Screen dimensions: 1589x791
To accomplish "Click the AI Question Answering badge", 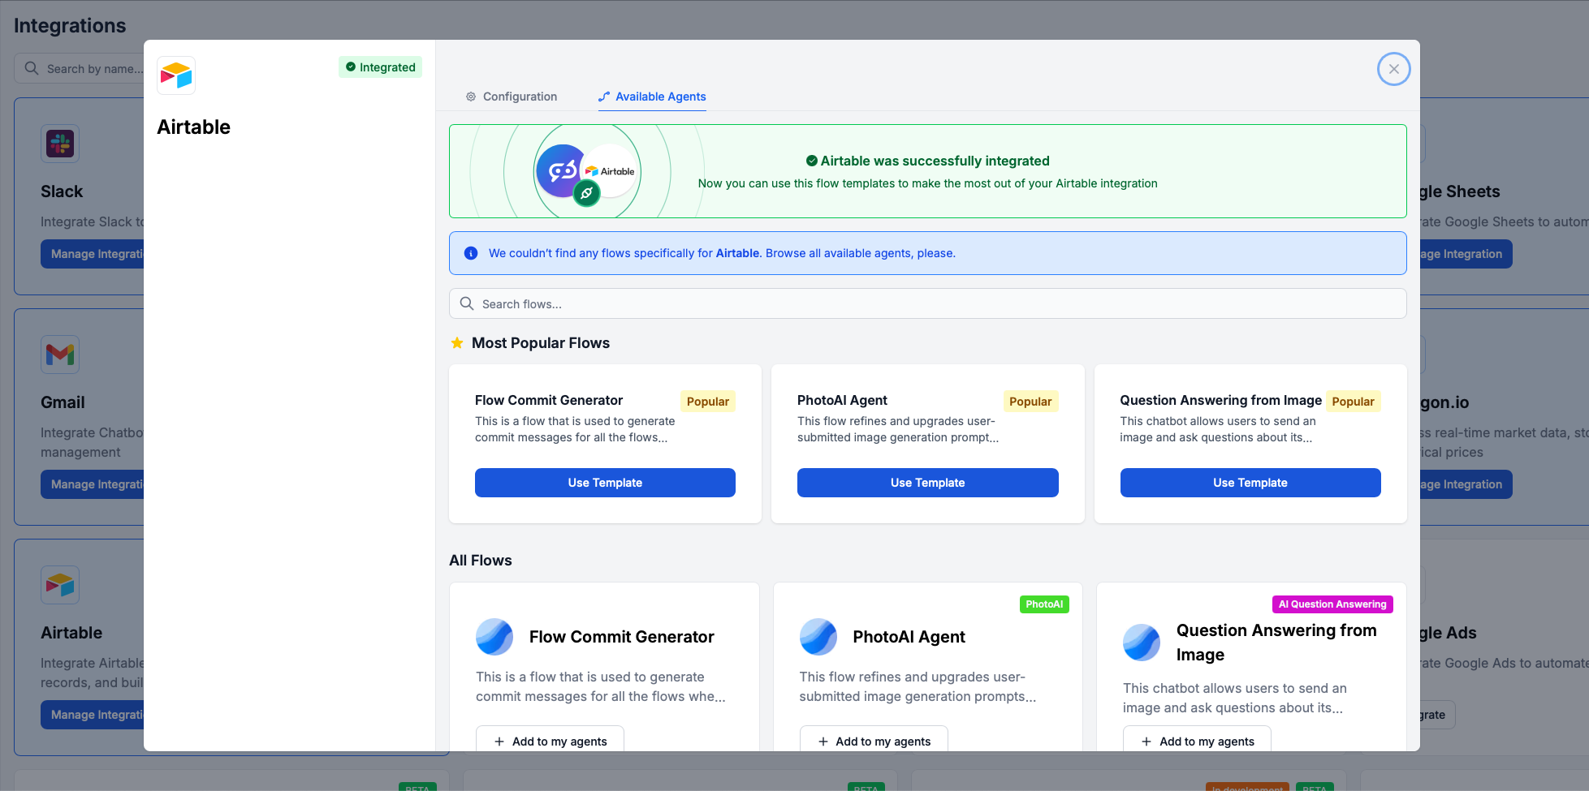I will coord(1332,604).
